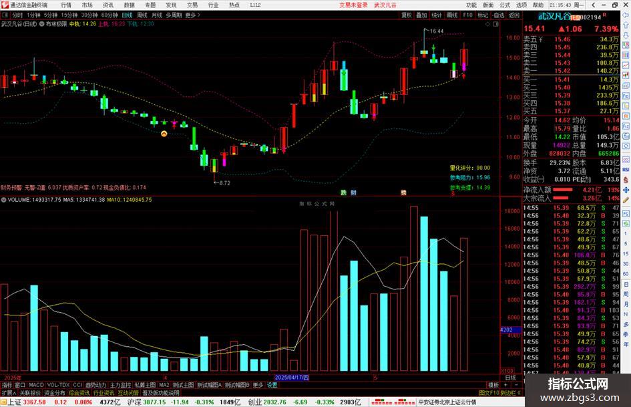Click the 4202 volume axis cursor marker
The image size is (631, 407).
coord(510,329)
